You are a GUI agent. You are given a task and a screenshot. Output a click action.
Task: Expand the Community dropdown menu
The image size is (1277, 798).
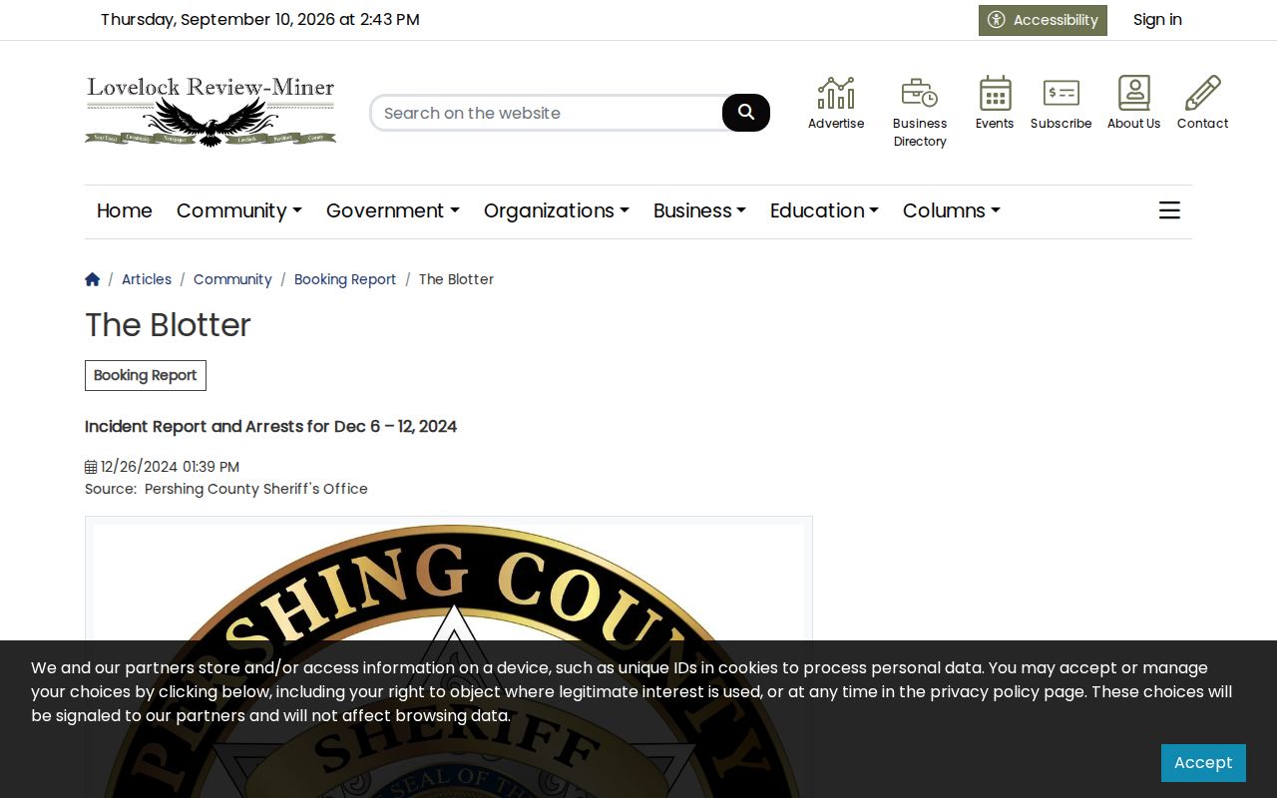239,210
